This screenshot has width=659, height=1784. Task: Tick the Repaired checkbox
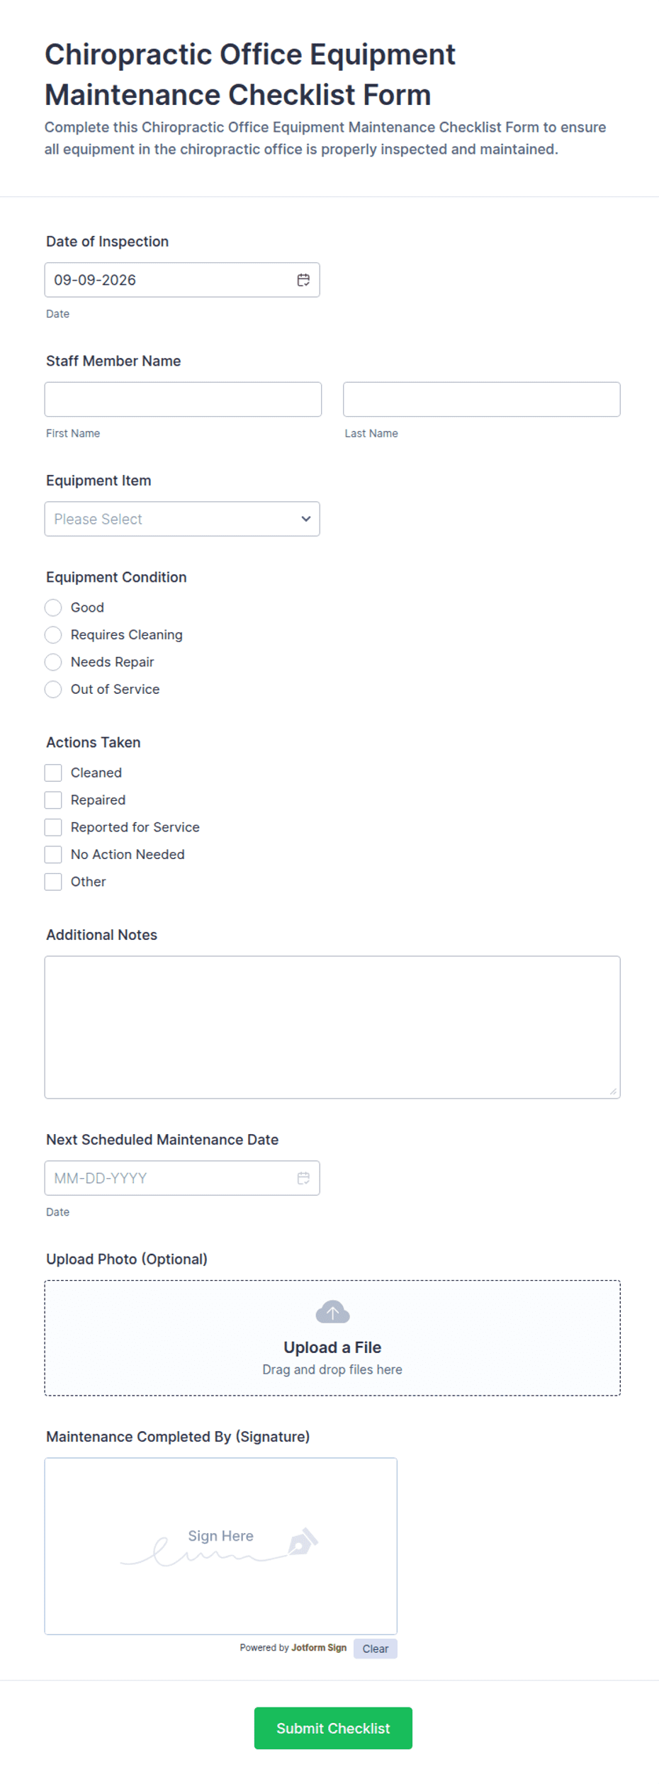[53, 800]
